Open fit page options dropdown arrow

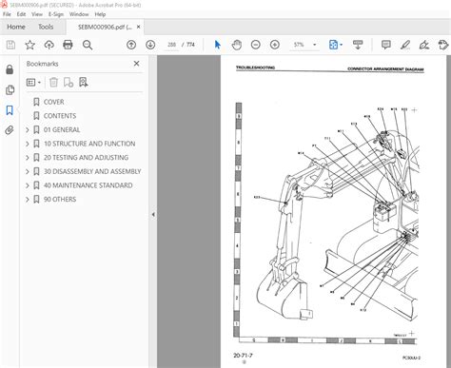tap(342, 45)
